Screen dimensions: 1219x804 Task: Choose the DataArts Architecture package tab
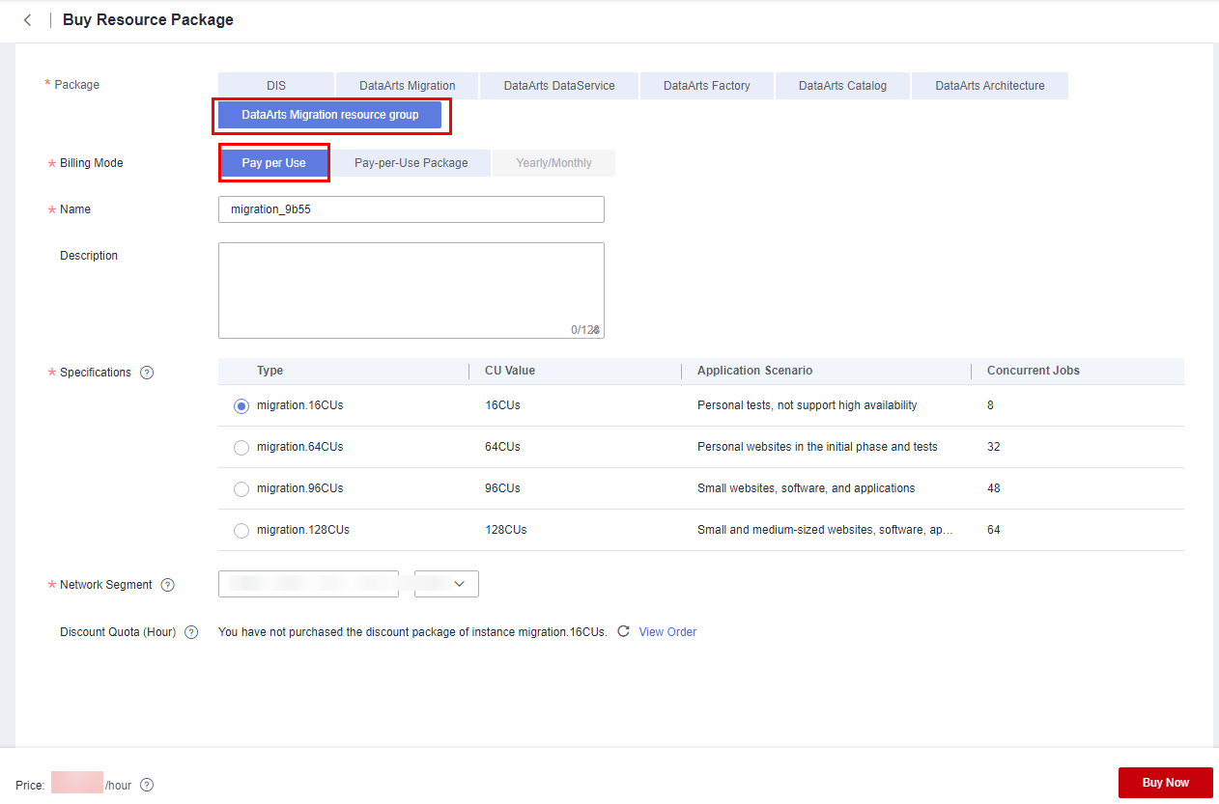coord(990,86)
